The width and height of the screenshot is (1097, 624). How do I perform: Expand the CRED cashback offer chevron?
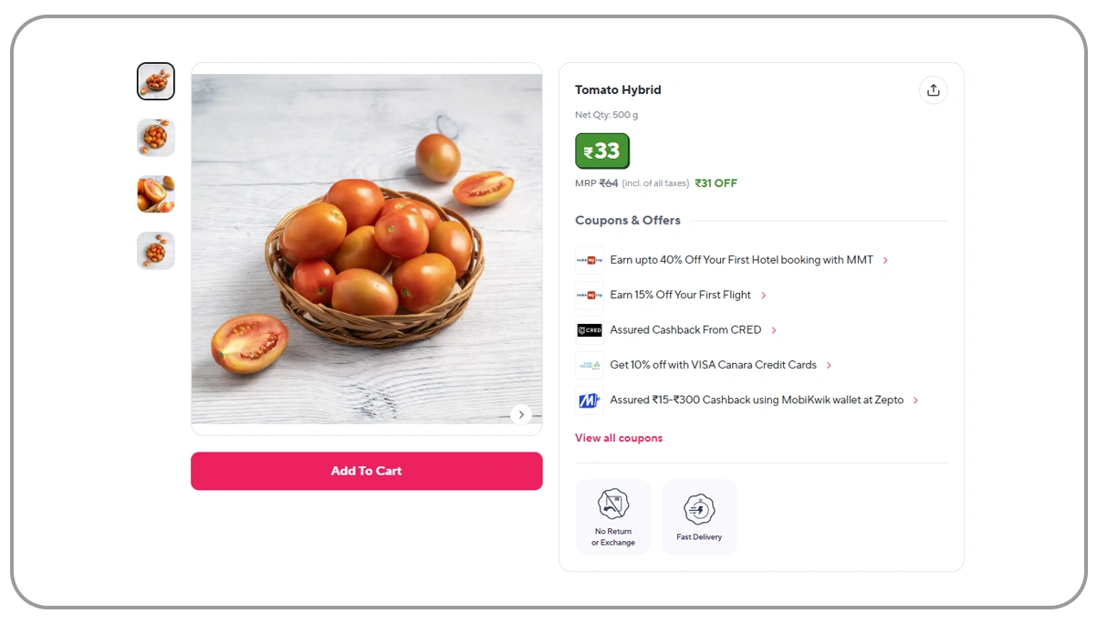click(x=774, y=330)
